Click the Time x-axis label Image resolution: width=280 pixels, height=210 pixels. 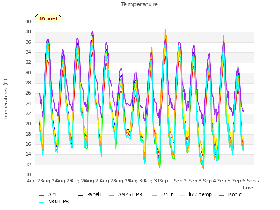click(248, 188)
